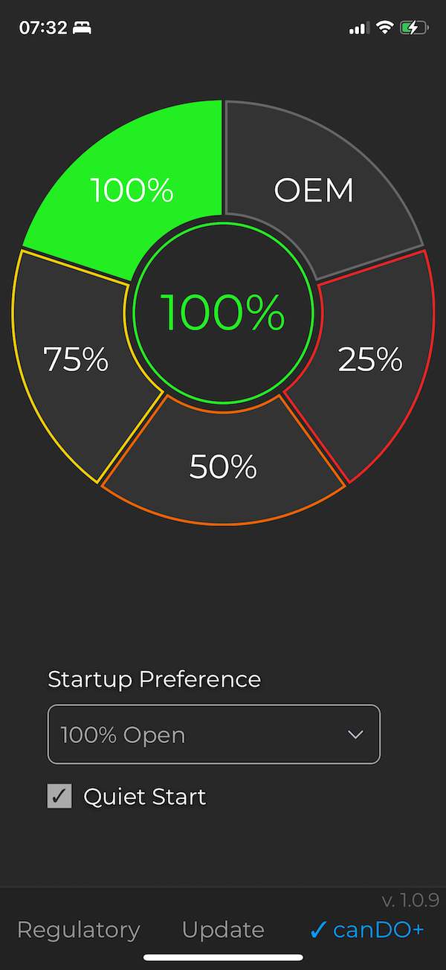
Task: Tap the CarPlay vehicle icon beside the clock
Action: 82,27
